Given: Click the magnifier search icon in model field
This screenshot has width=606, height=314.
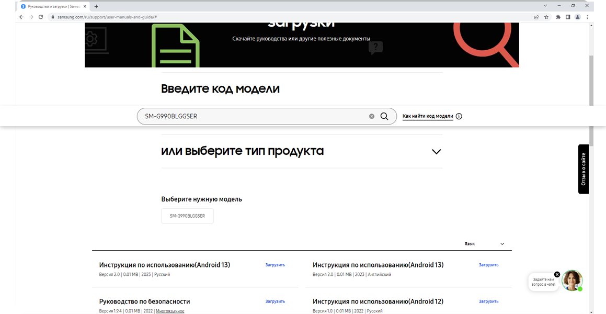Looking at the screenshot, I should (x=384, y=116).
